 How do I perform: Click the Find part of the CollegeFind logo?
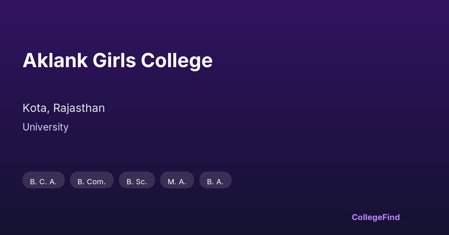point(391,217)
